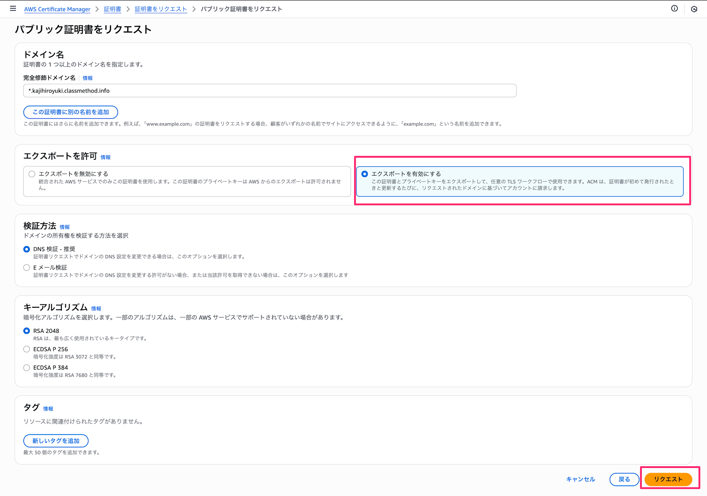Click the パブリック証明書をリクエスト breadcrumb text
Screen dimensions: 707x496
241,9
